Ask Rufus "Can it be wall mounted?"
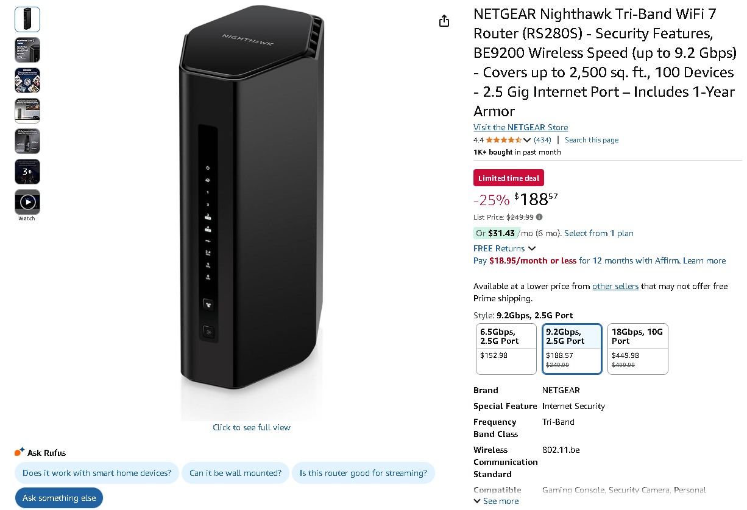The height and width of the screenshot is (510, 747). [235, 473]
